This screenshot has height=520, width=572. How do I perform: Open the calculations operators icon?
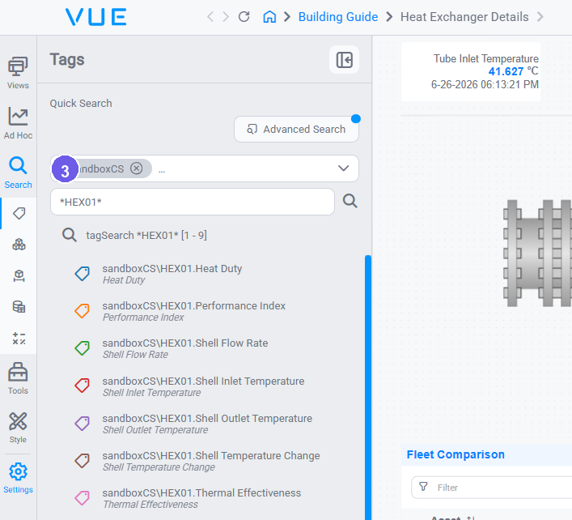19,339
